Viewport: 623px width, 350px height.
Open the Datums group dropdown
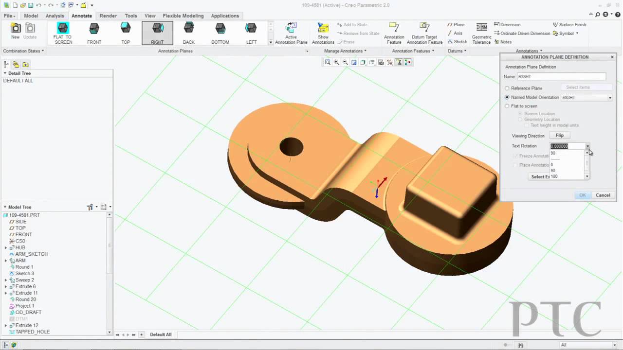457,51
